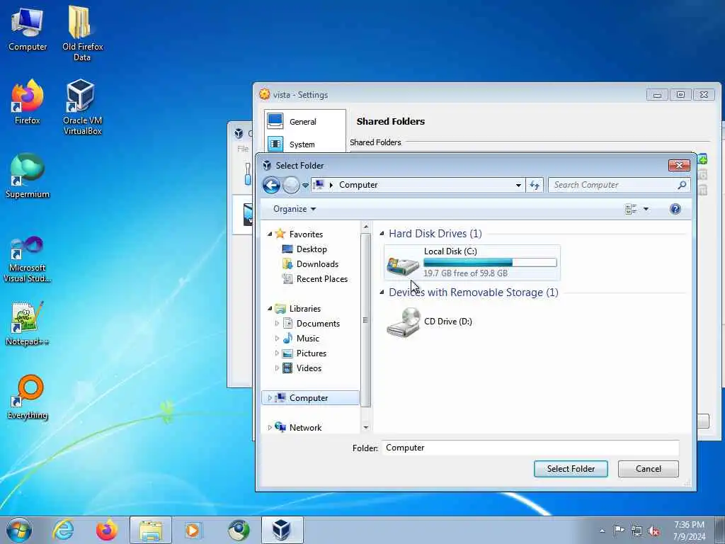
Task: Open the Organize dropdown menu
Action: coord(295,209)
